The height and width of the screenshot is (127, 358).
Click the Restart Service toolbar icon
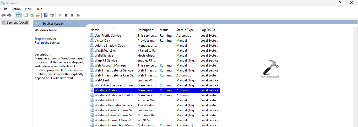coord(78,15)
